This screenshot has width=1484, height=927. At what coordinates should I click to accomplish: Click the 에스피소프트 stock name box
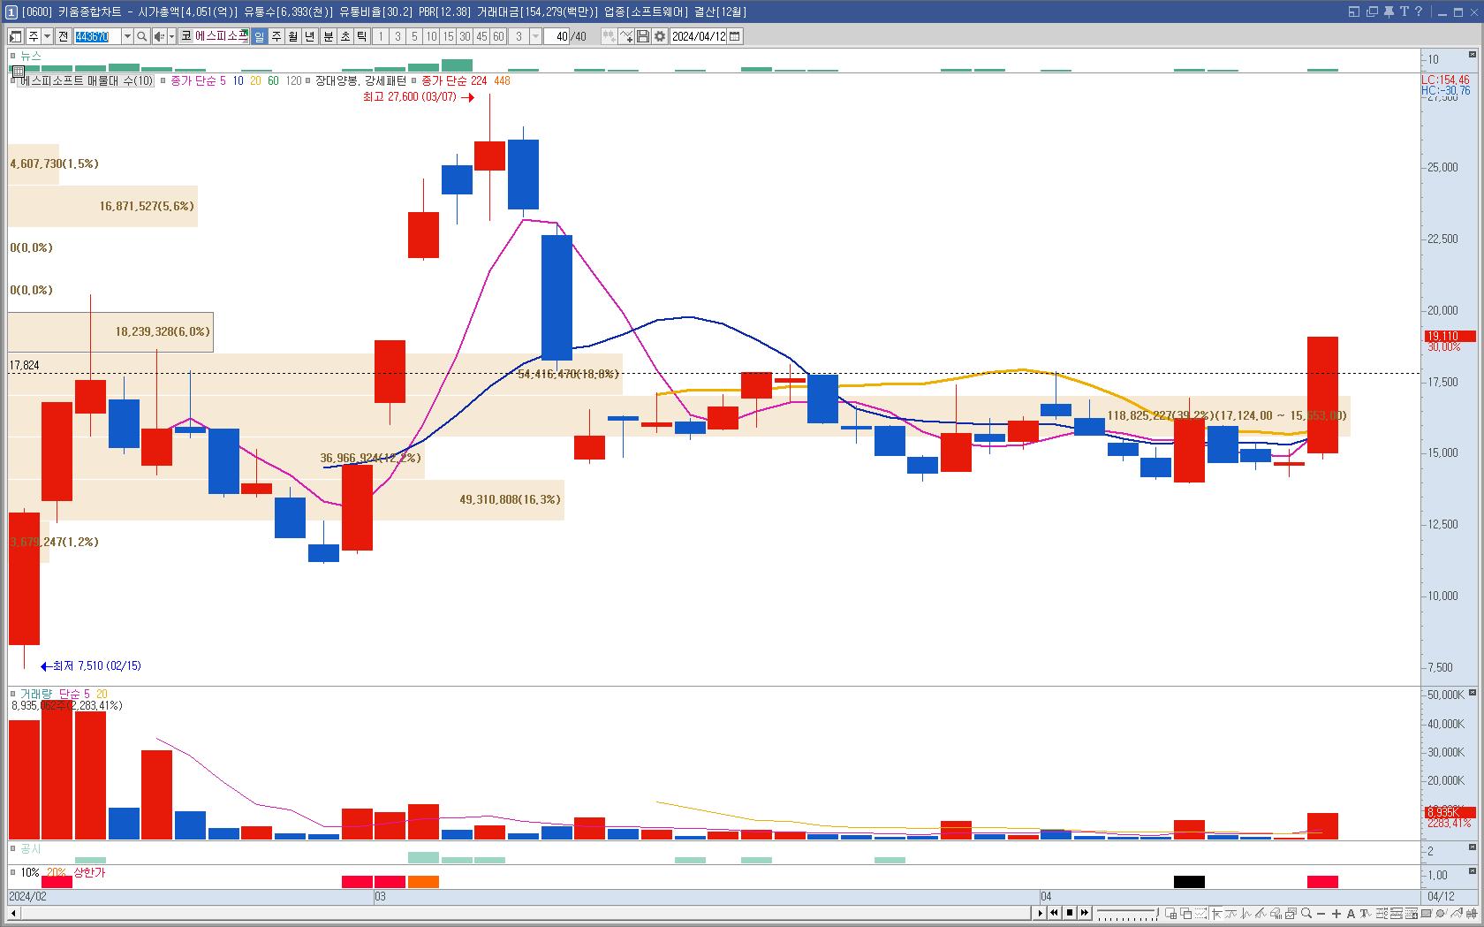[x=222, y=36]
